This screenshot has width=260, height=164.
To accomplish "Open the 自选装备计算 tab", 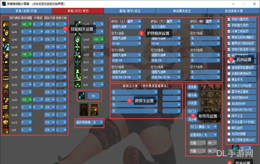I will tap(234, 11).
